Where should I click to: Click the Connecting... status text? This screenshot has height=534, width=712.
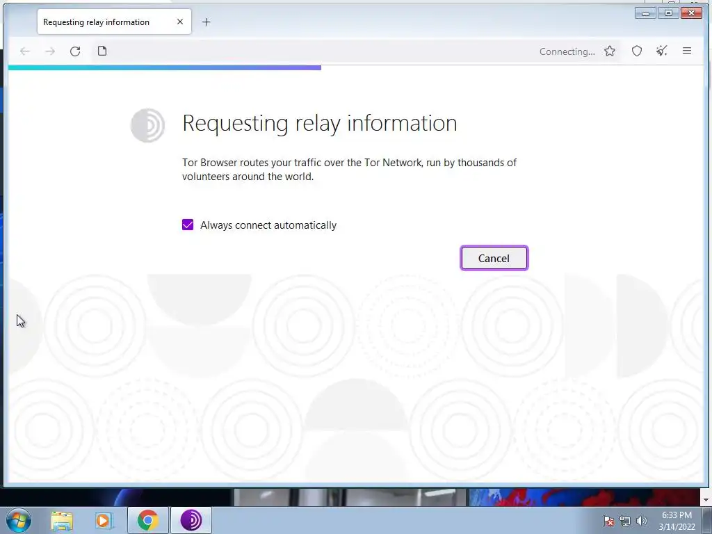tap(567, 51)
